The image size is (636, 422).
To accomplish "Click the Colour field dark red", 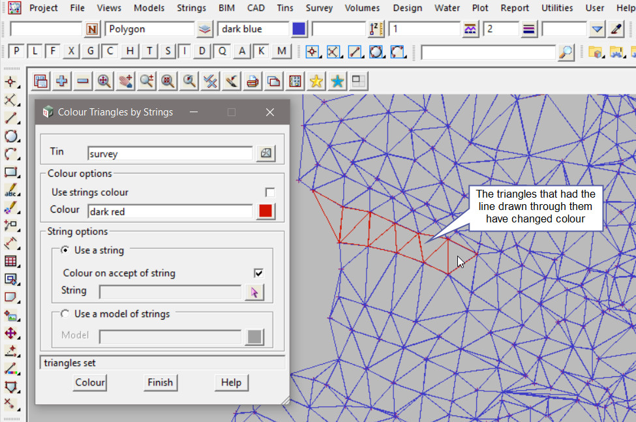I will 170,211.
